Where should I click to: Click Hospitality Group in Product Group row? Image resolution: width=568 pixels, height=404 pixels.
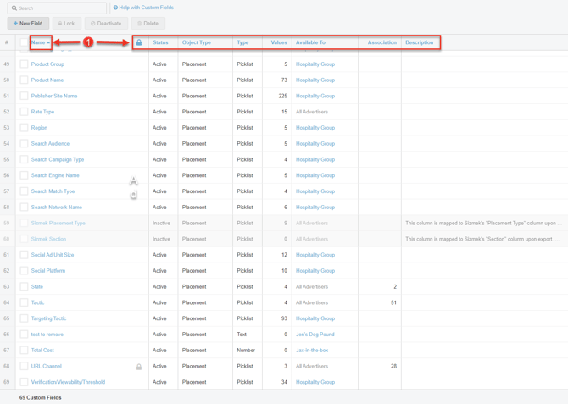(x=315, y=64)
